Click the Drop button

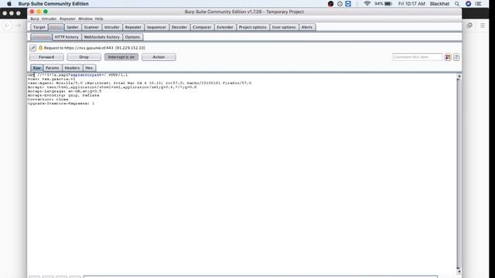coord(84,57)
